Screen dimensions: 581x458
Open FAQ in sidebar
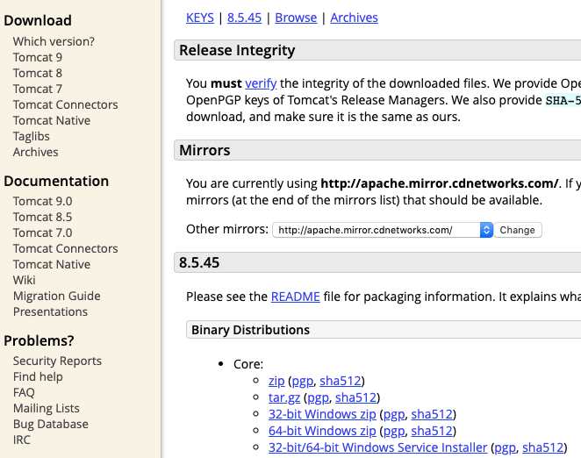(24, 392)
